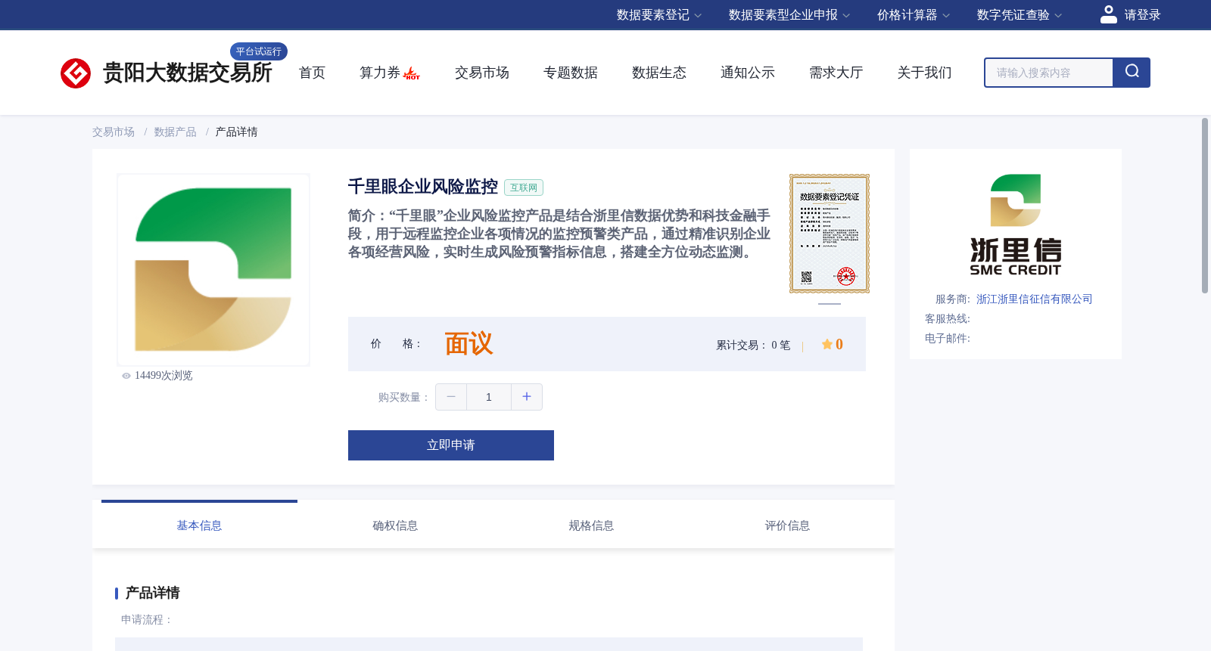Switch to the 评价信息 tab
This screenshot has height=651, width=1211.
787,525
